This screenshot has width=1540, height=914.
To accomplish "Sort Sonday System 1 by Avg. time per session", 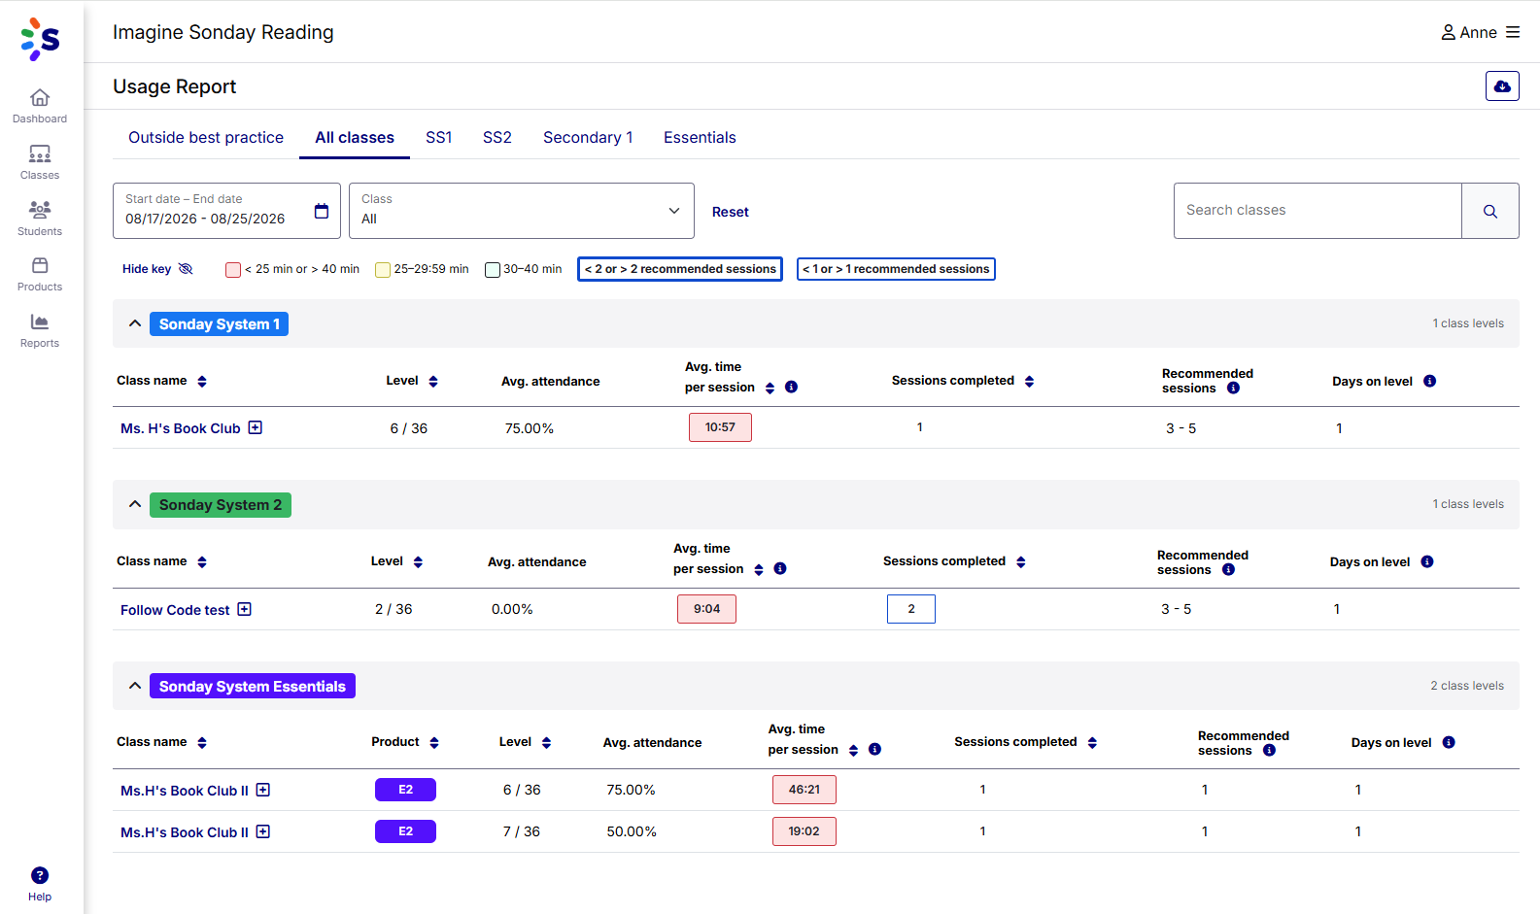I will (770, 388).
